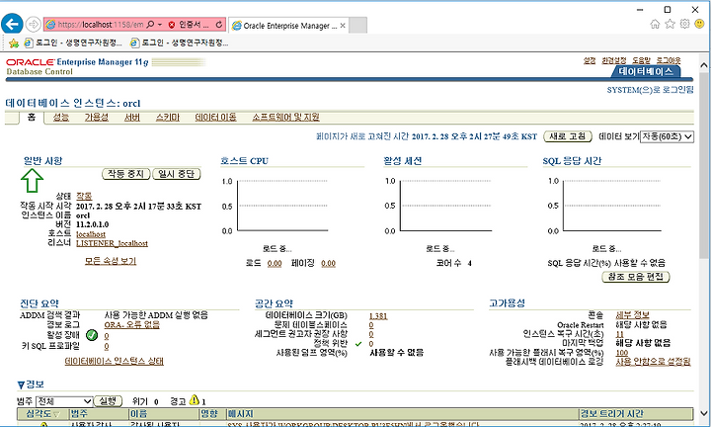The image size is (711, 427).
Task: Open the browser tools gear icon
Action: click(x=684, y=24)
